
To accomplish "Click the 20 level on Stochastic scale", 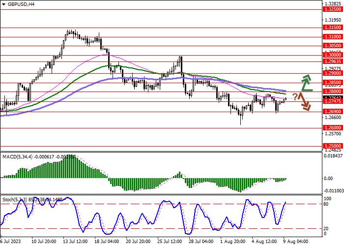I will click(x=326, y=229).
